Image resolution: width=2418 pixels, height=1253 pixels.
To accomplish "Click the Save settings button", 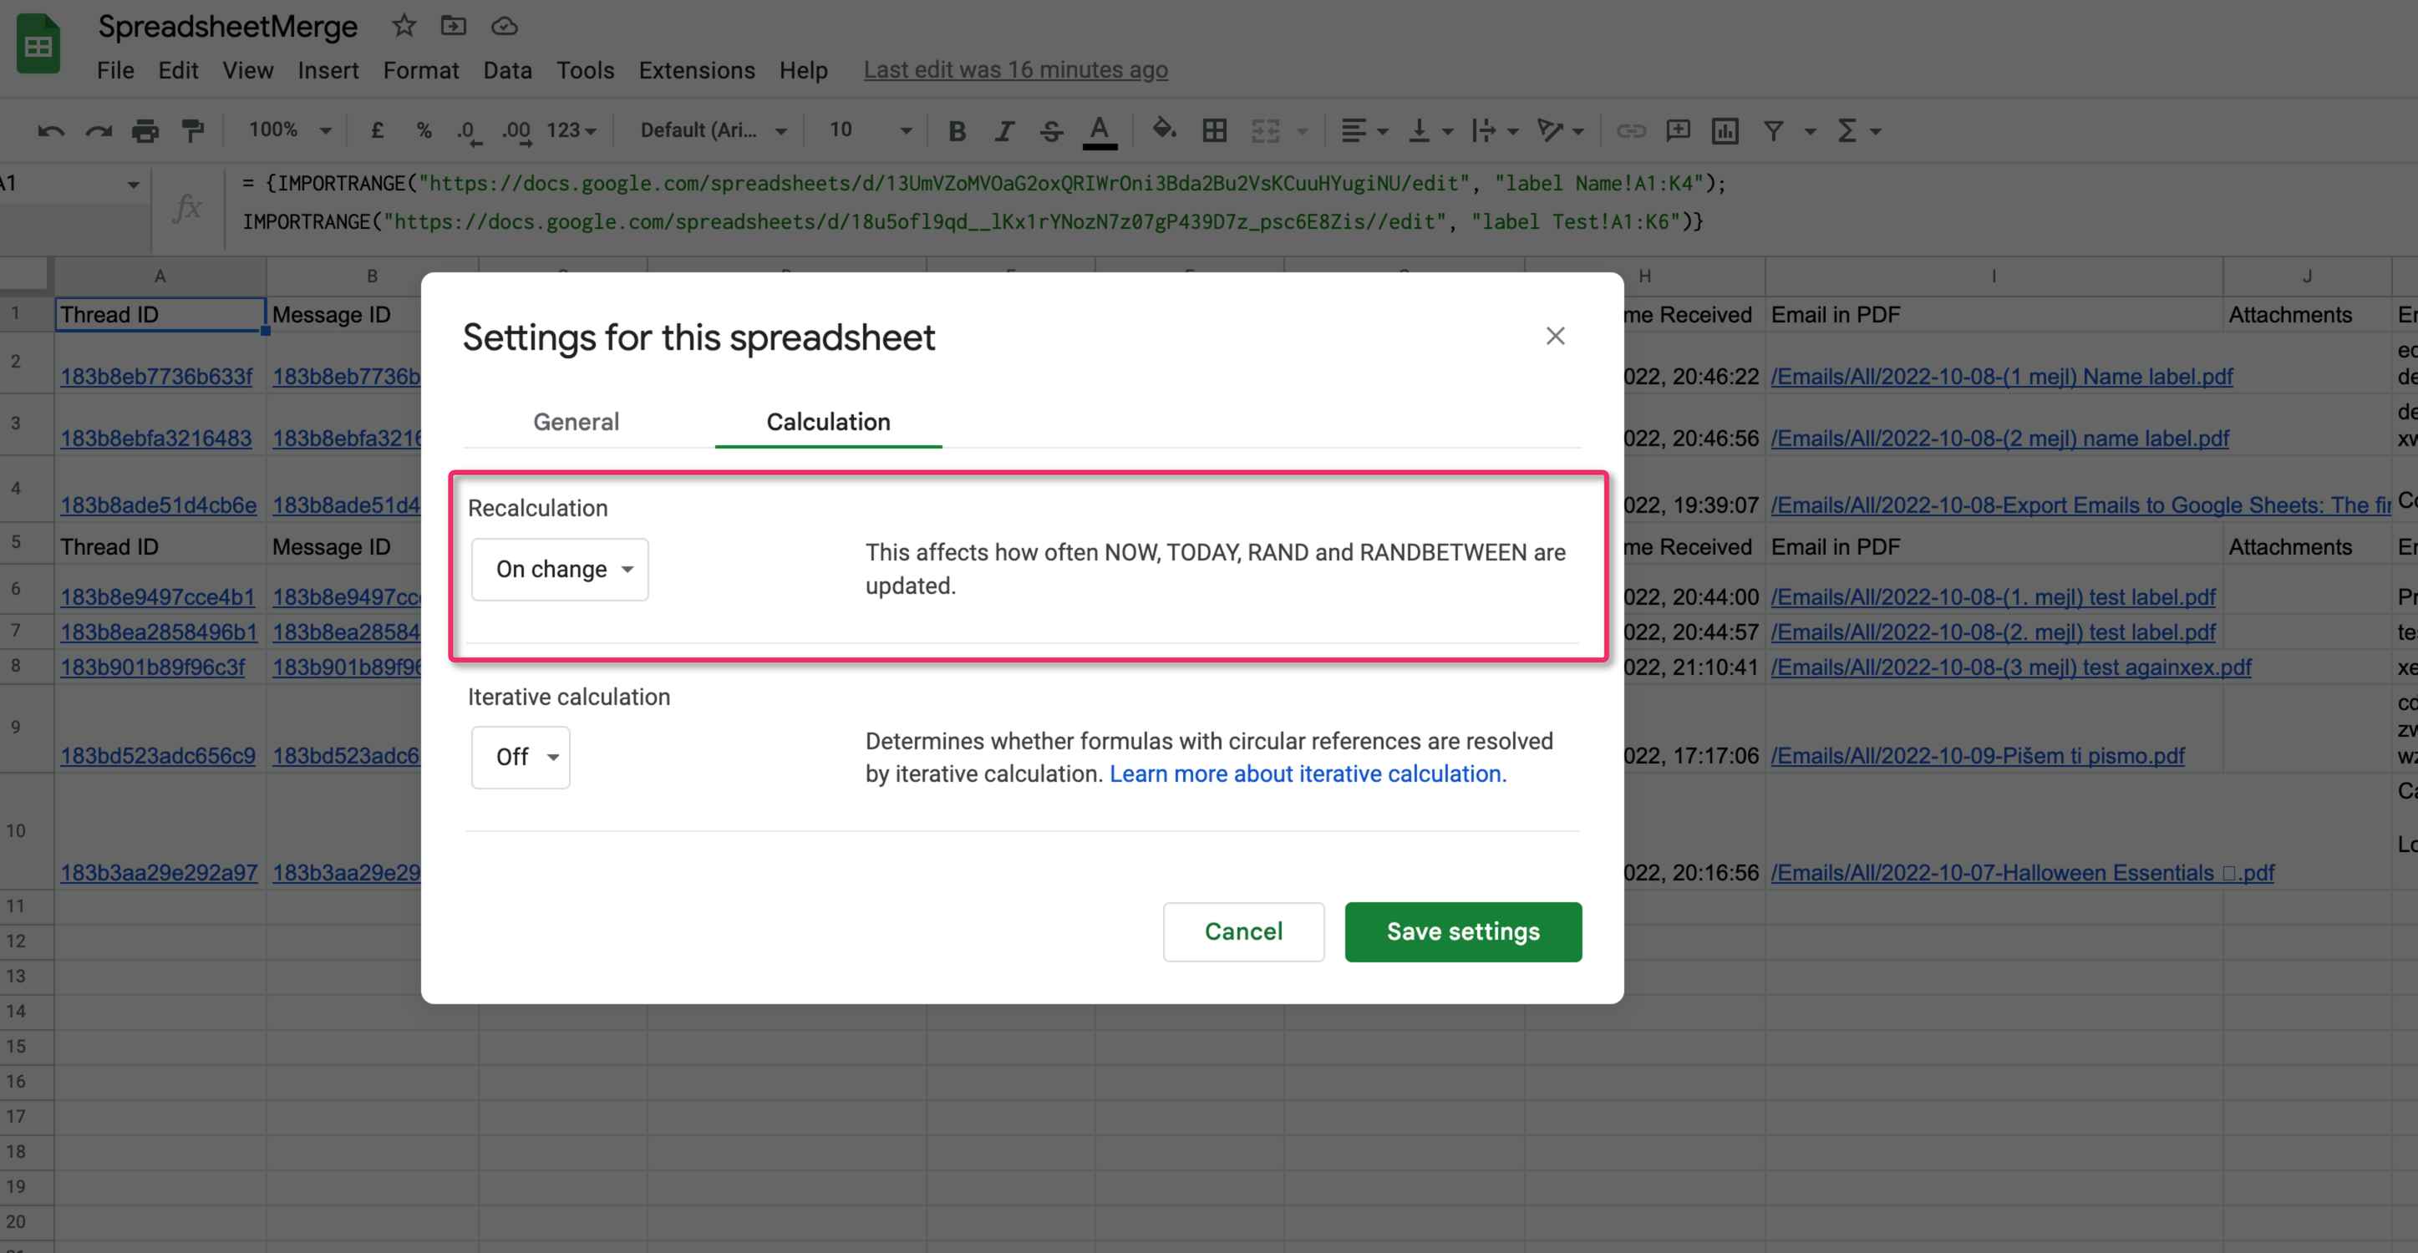I will pos(1462,931).
